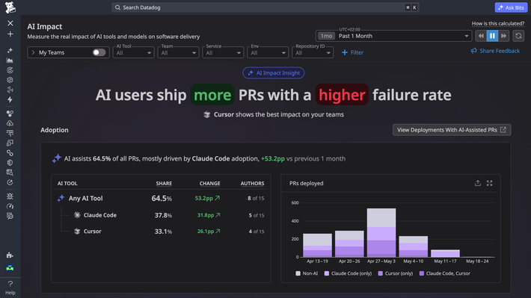Open the user avatar in the sidebar

tap(10, 268)
